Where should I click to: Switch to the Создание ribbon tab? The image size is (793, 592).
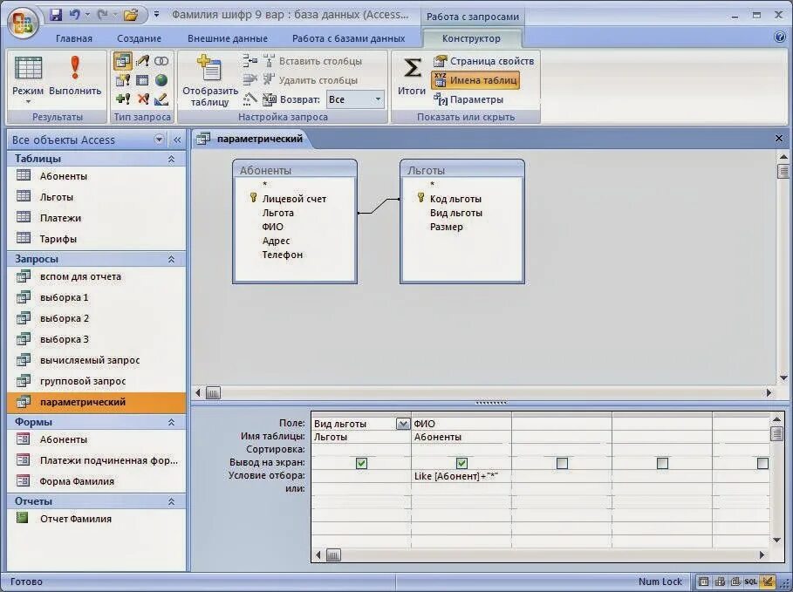pos(139,38)
